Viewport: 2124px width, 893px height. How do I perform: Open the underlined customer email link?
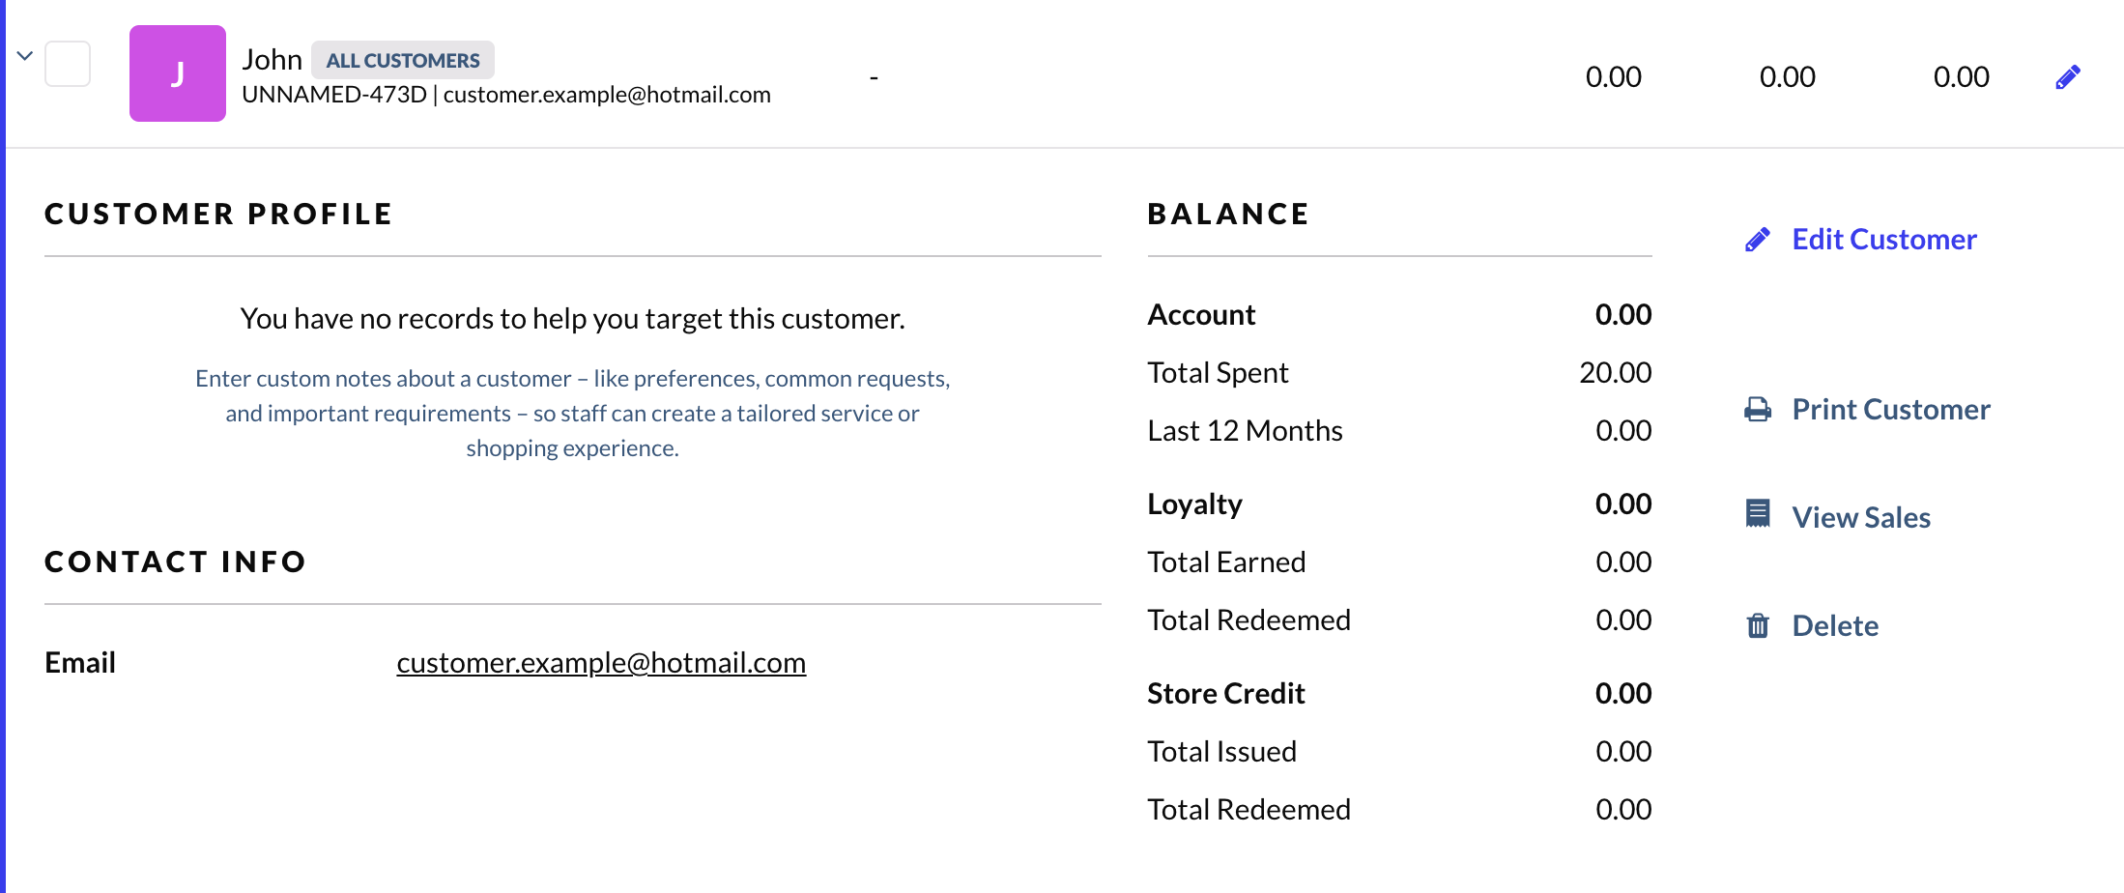pos(601,663)
